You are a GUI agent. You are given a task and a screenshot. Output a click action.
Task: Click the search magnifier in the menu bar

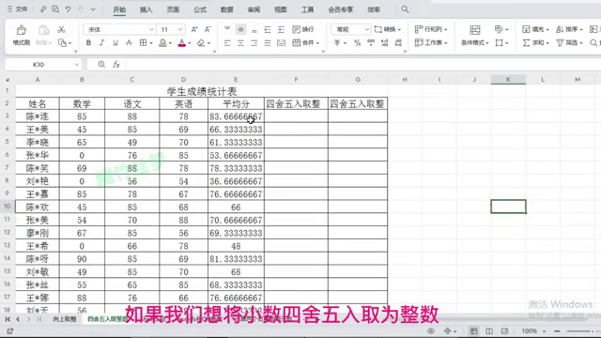click(x=405, y=9)
